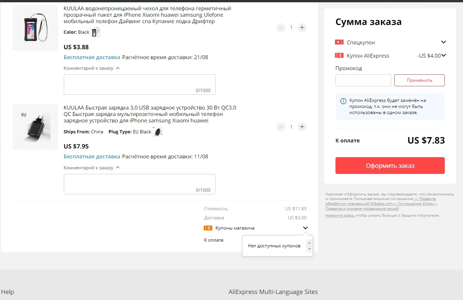Viewport: 463px width, 300px height.
Task: Click the -US $4.00 coupon discount
Action: (x=429, y=56)
